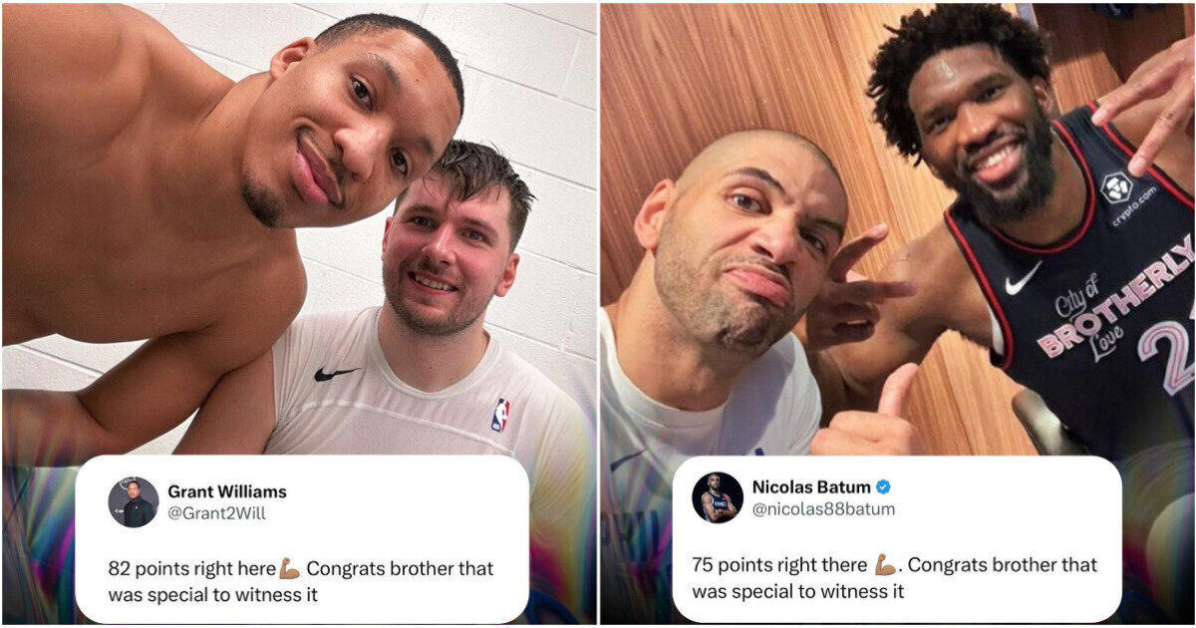Viewport: 1196px width, 628px height.
Task: Click the flexed bicep emoji in Nicolas Batum's tweet
Action: pyautogui.click(x=885, y=564)
